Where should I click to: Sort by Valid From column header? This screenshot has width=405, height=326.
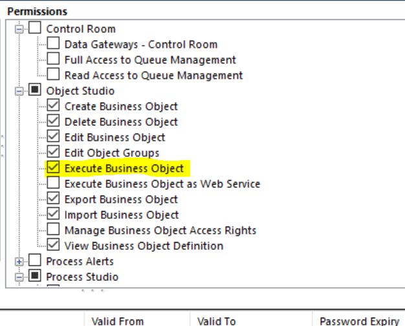click(x=117, y=321)
